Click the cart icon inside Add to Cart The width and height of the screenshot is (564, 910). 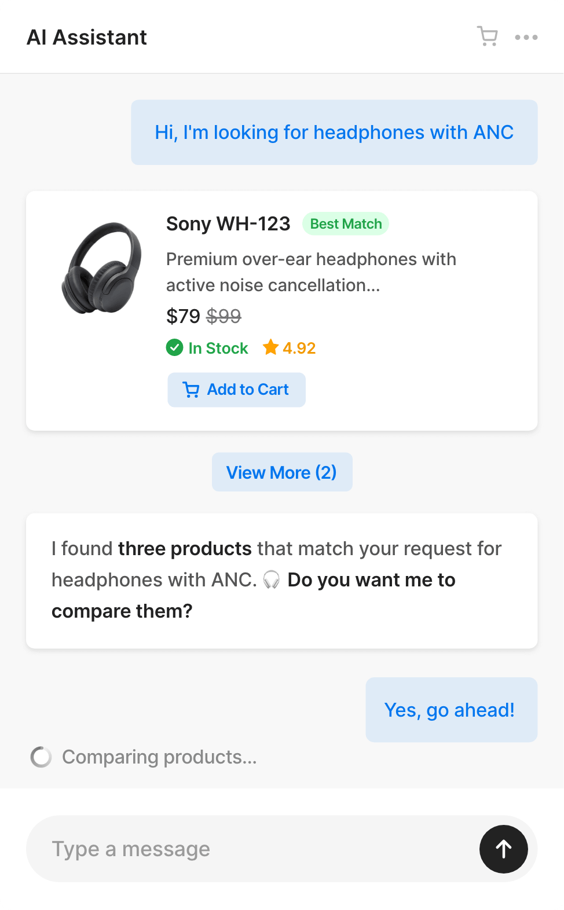(191, 390)
